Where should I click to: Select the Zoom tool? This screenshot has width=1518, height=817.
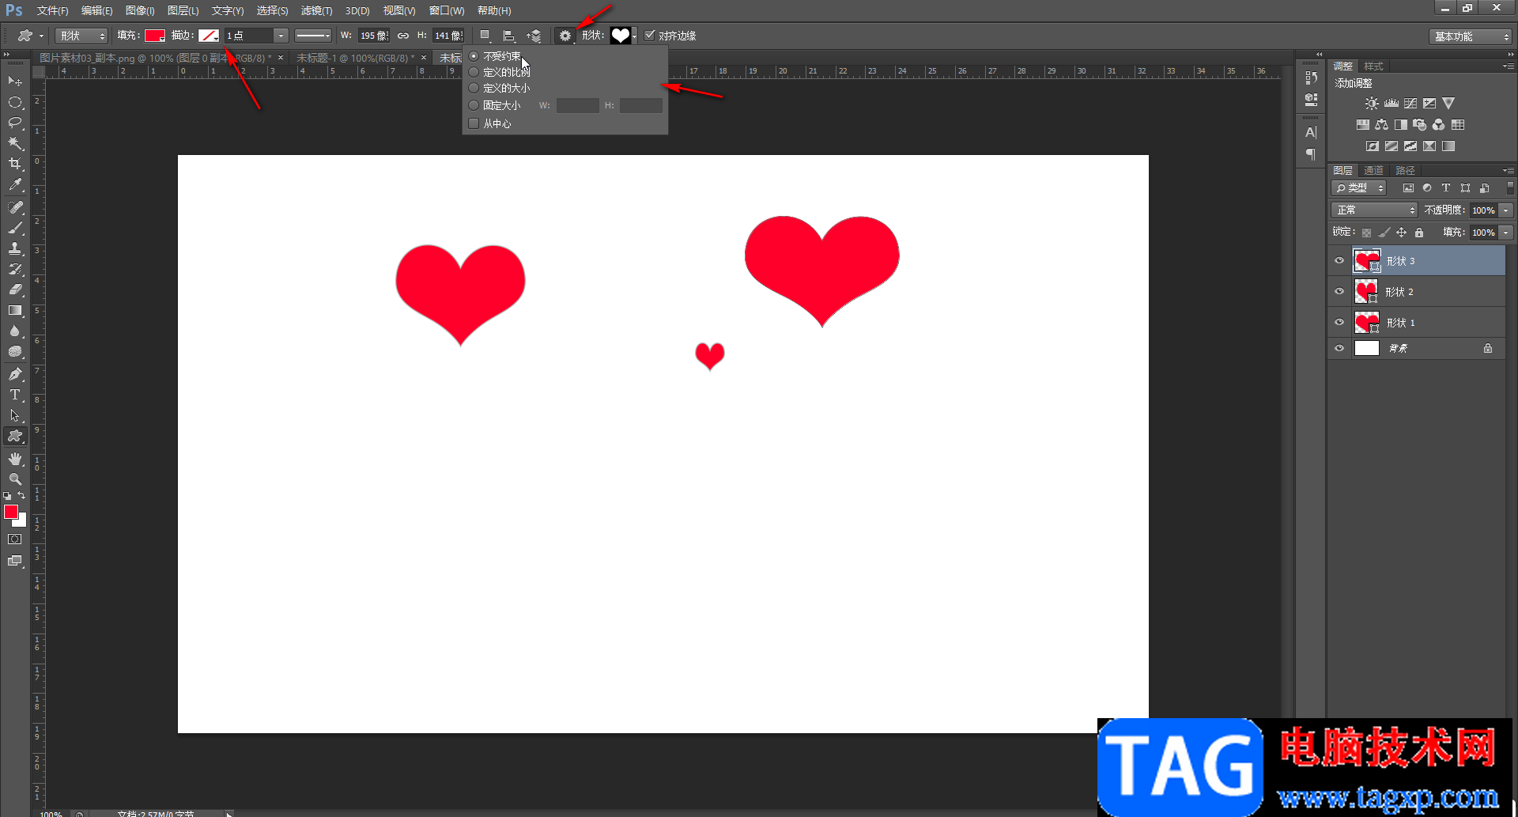click(x=15, y=479)
